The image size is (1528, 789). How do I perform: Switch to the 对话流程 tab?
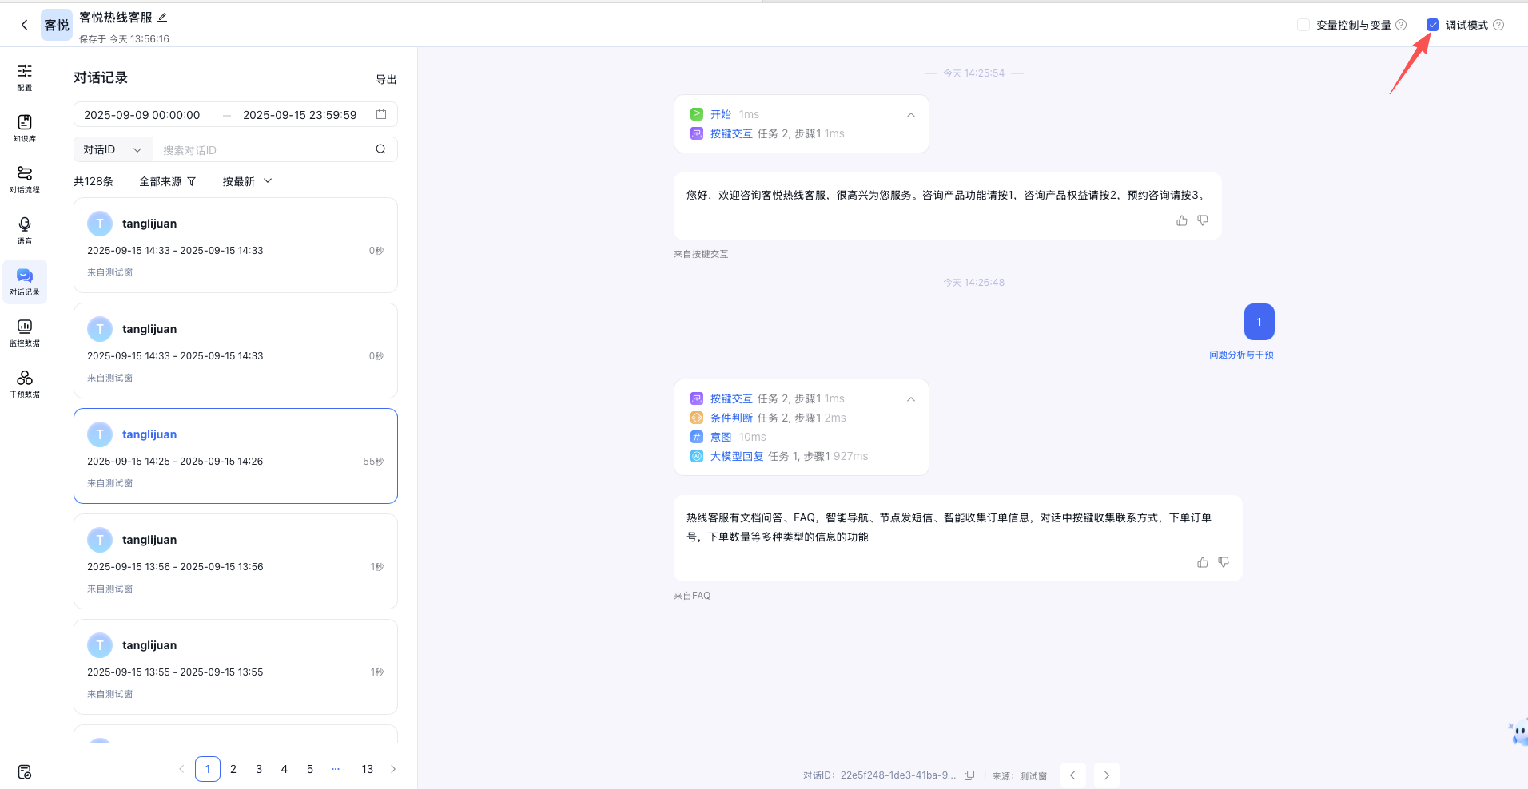[24, 179]
